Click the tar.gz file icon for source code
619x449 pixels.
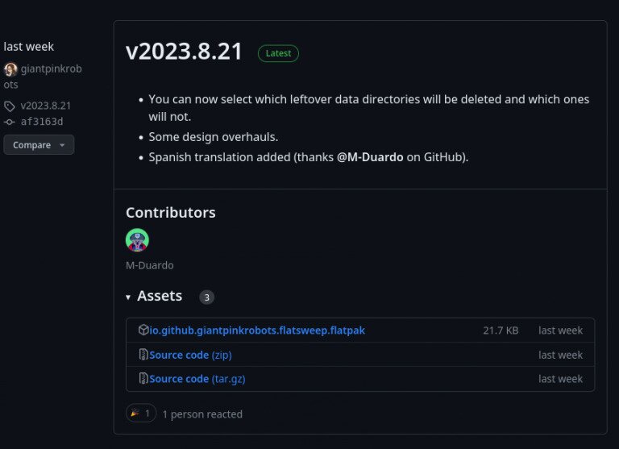[x=143, y=379]
